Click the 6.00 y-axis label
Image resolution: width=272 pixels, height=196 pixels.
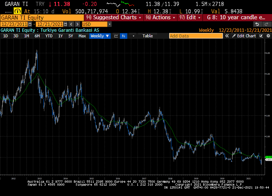268,53
